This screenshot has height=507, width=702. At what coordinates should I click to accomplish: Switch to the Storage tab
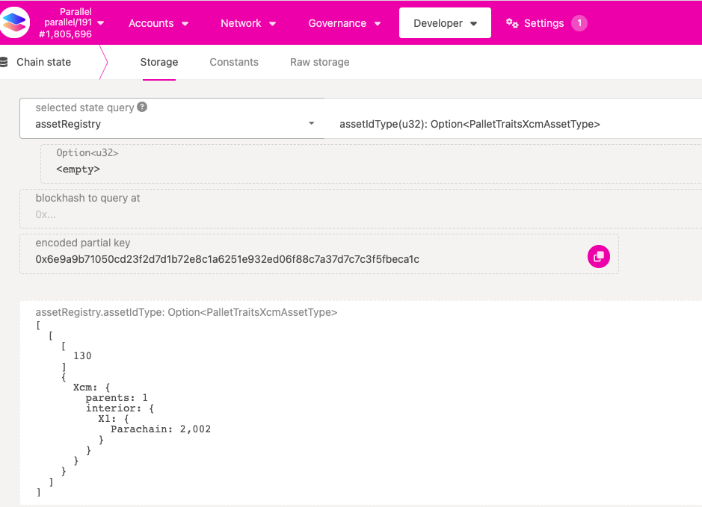(x=159, y=62)
